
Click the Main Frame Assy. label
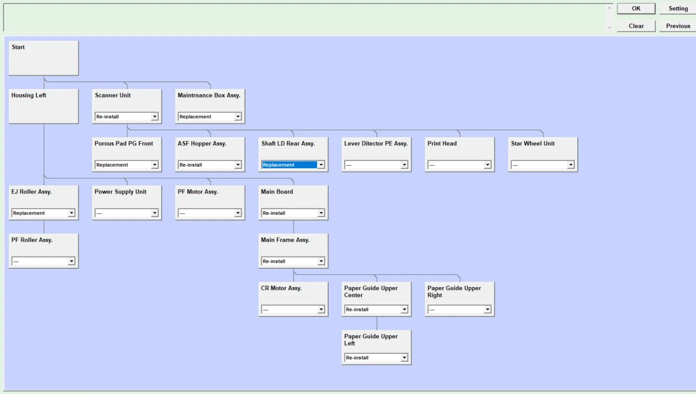pyautogui.click(x=285, y=240)
